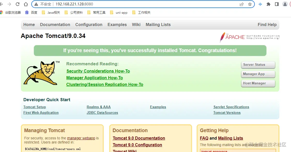Viewport: 291px width, 152px height.
Task: Open the extensions puzzle icon
Action: pos(268,4)
